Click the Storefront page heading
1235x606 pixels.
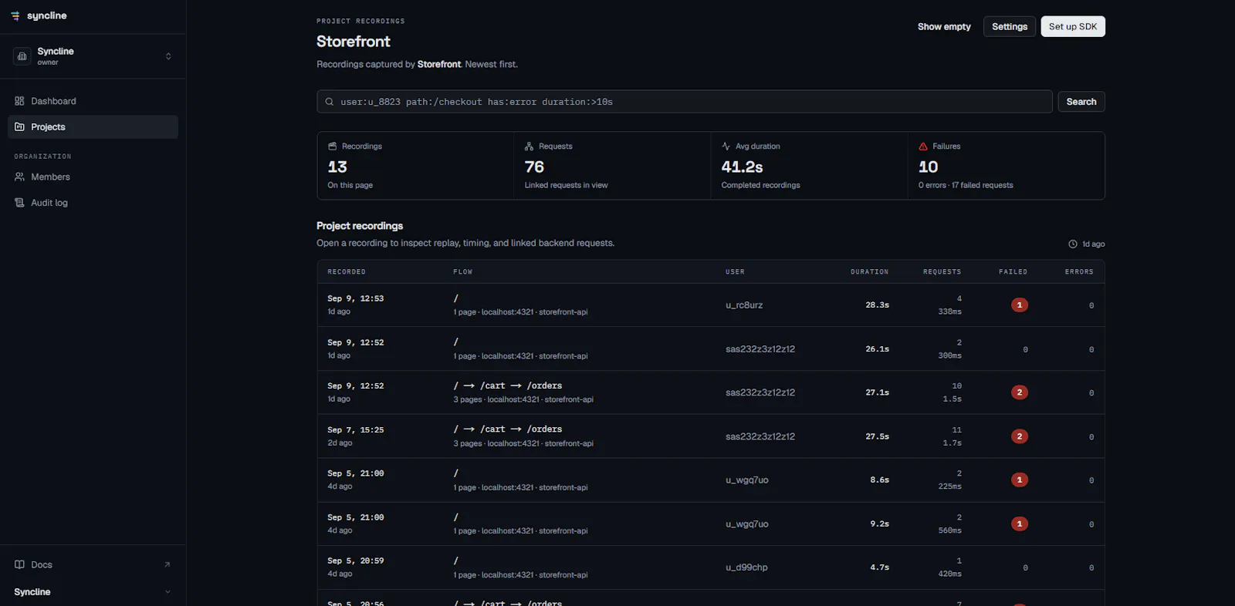[x=354, y=42]
